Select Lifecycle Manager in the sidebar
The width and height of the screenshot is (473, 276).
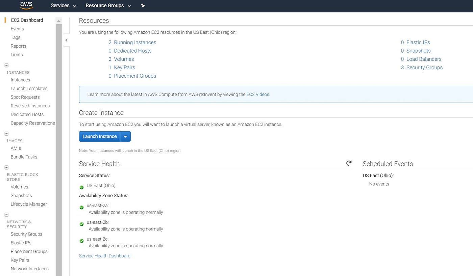29,204
